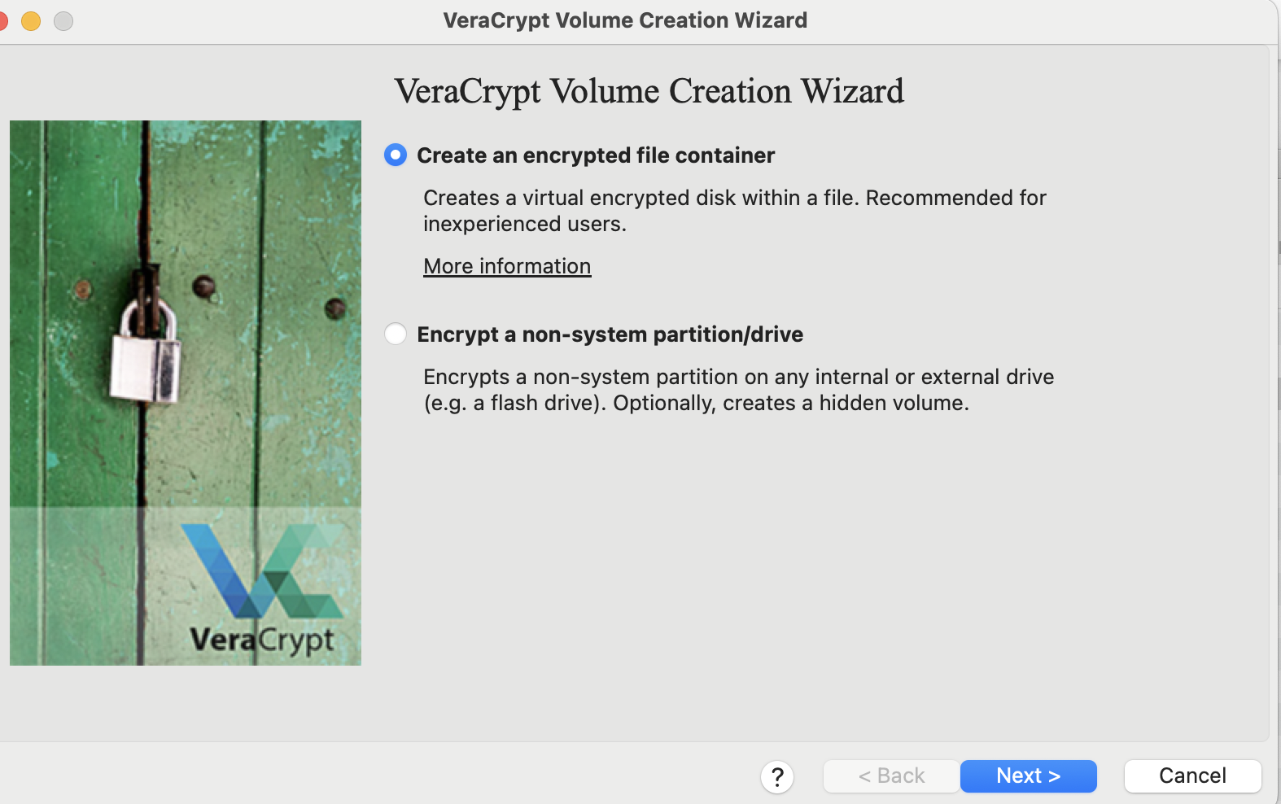Click the VeraCrypt padlock wizard image
The width and height of the screenshot is (1281, 804).
coord(186,393)
